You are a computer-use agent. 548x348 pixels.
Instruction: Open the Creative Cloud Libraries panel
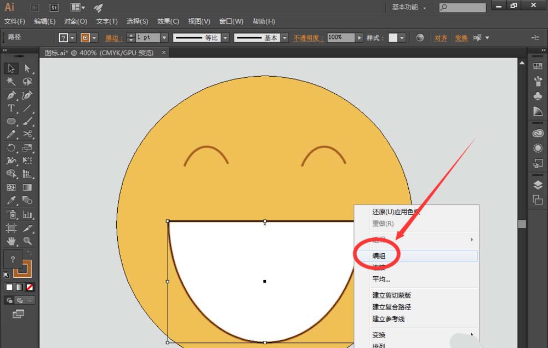(x=538, y=133)
